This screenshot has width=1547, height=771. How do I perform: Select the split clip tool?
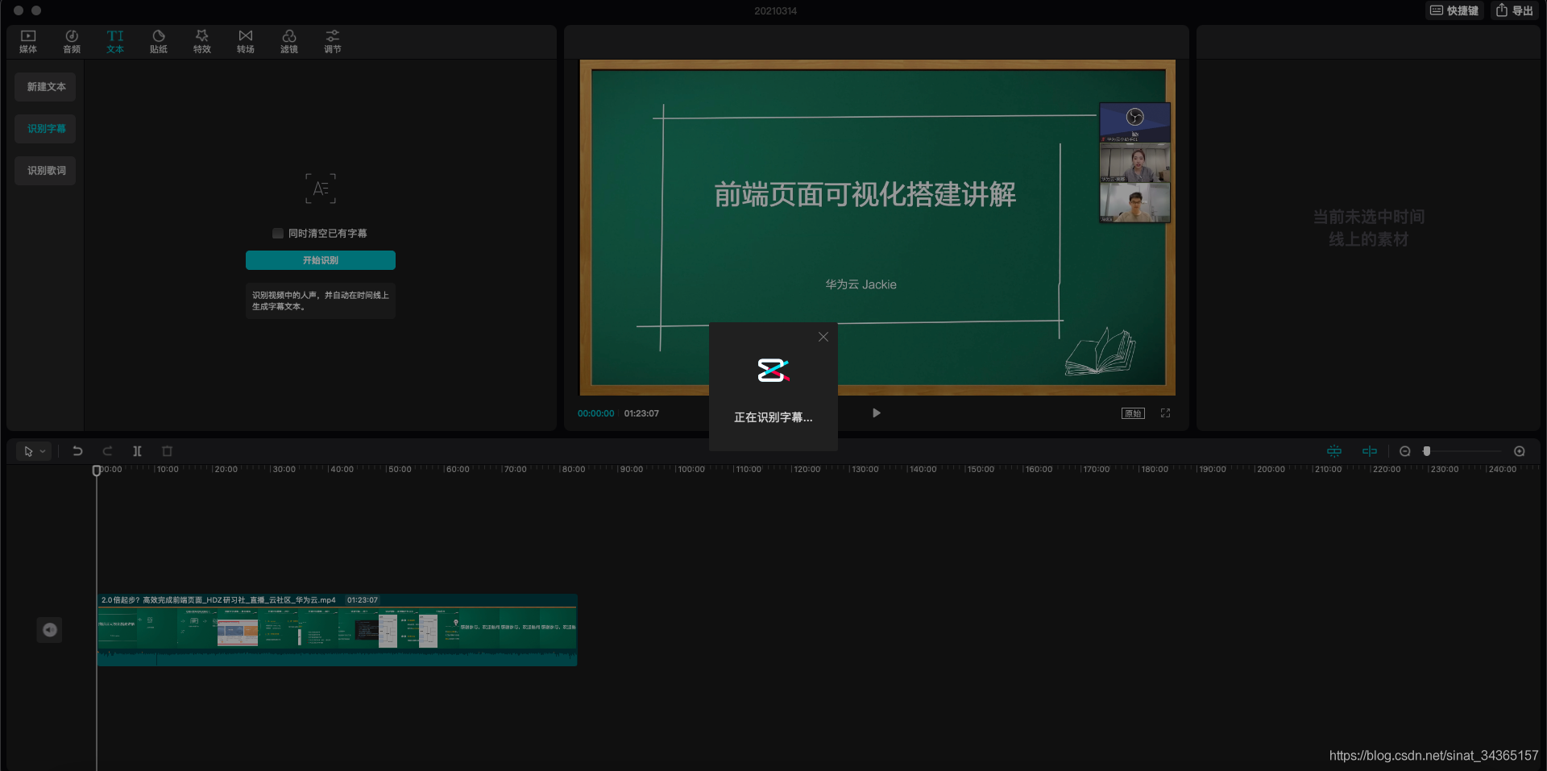(x=137, y=451)
